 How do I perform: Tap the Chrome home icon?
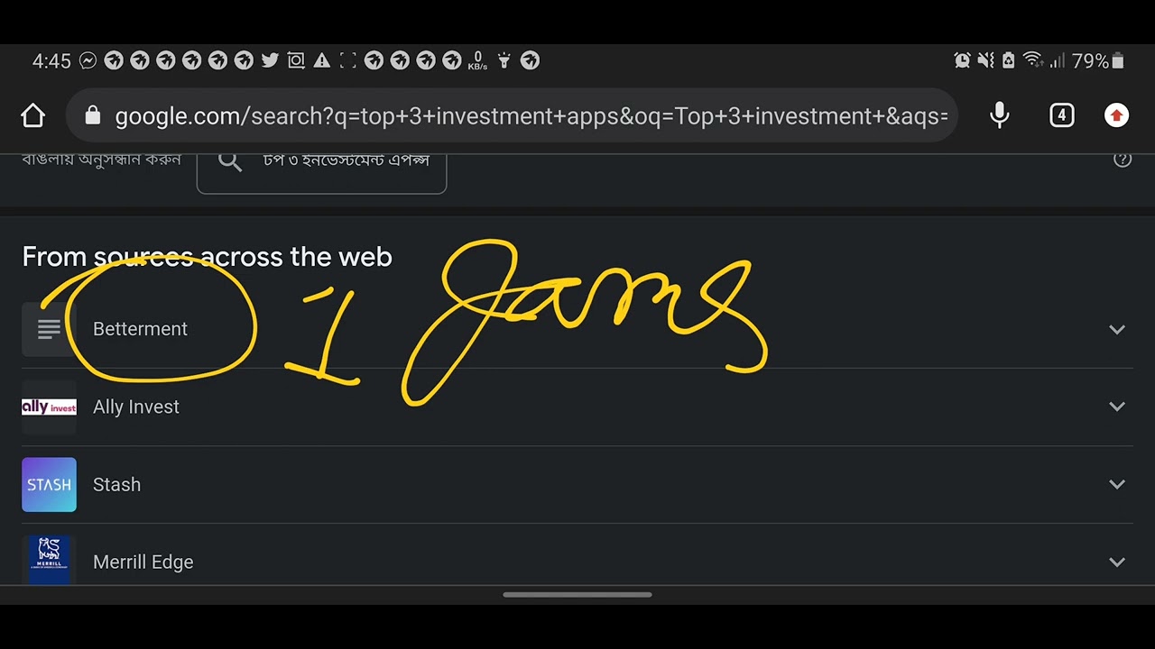32,115
